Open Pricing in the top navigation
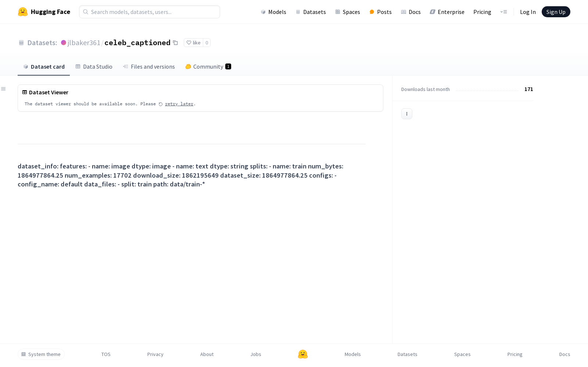 [482, 12]
